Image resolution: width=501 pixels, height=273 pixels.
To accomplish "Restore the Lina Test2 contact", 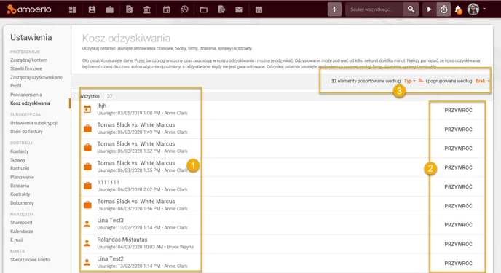I will click(458, 263).
